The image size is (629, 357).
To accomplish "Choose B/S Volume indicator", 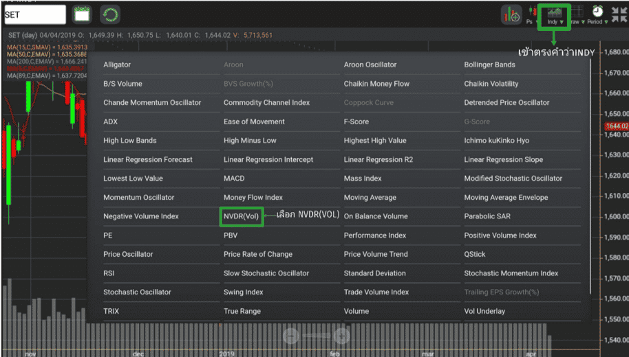I will pyautogui.click(x=122, y=84).
